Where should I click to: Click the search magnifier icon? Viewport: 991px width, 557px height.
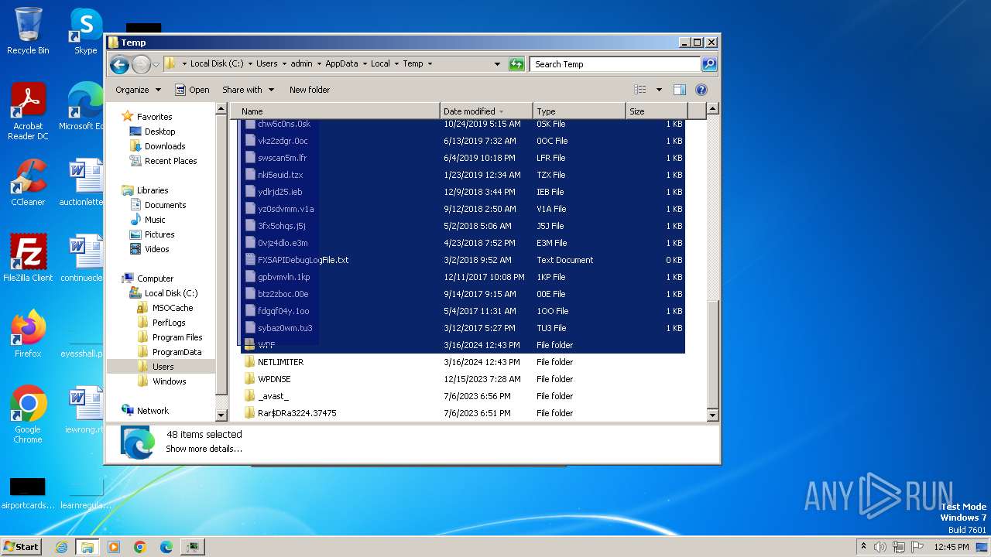[708, 64]
